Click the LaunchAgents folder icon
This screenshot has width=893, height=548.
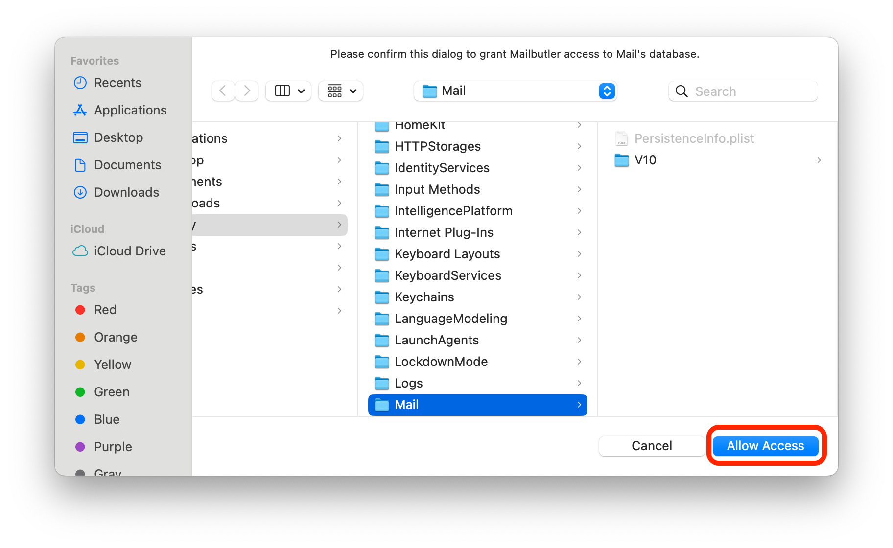(381, 340)
